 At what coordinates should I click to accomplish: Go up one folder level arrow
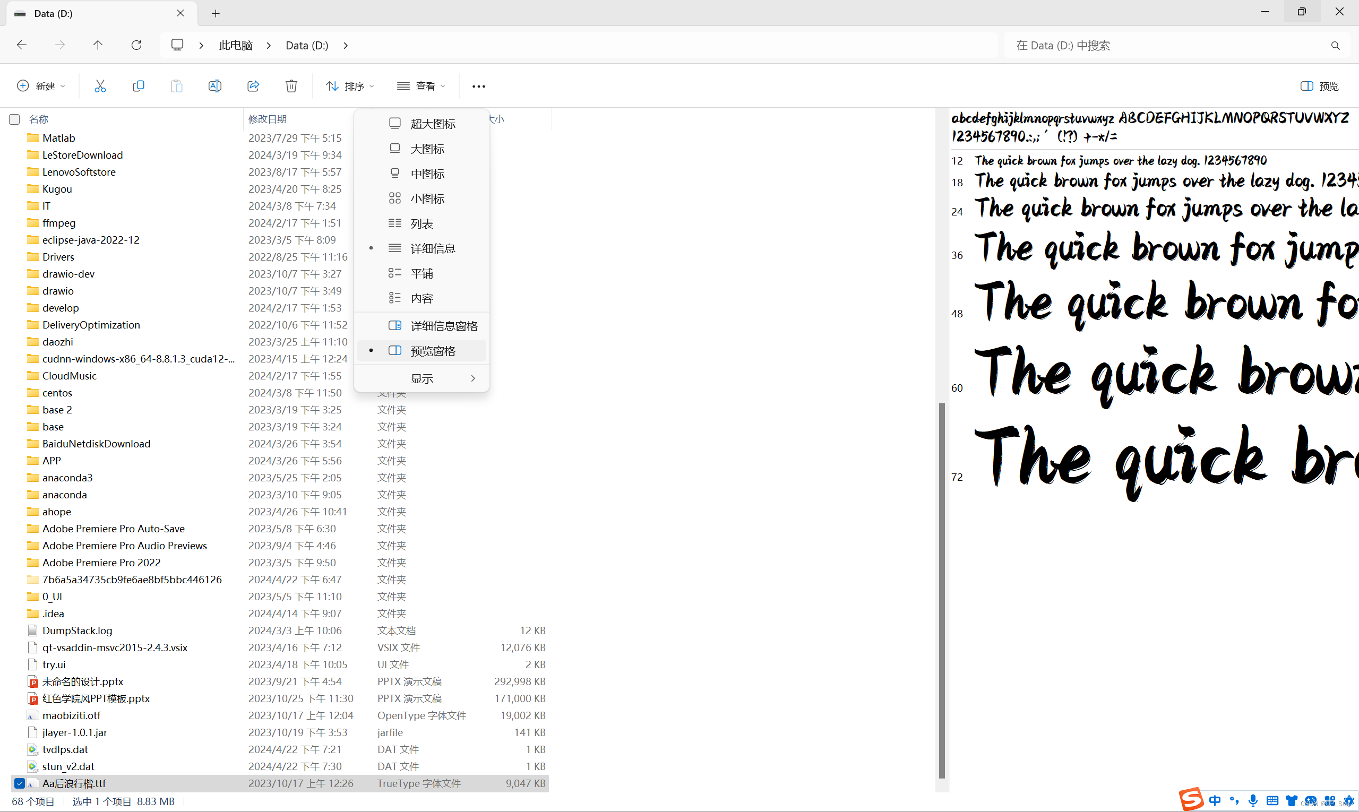click(98, 45)
